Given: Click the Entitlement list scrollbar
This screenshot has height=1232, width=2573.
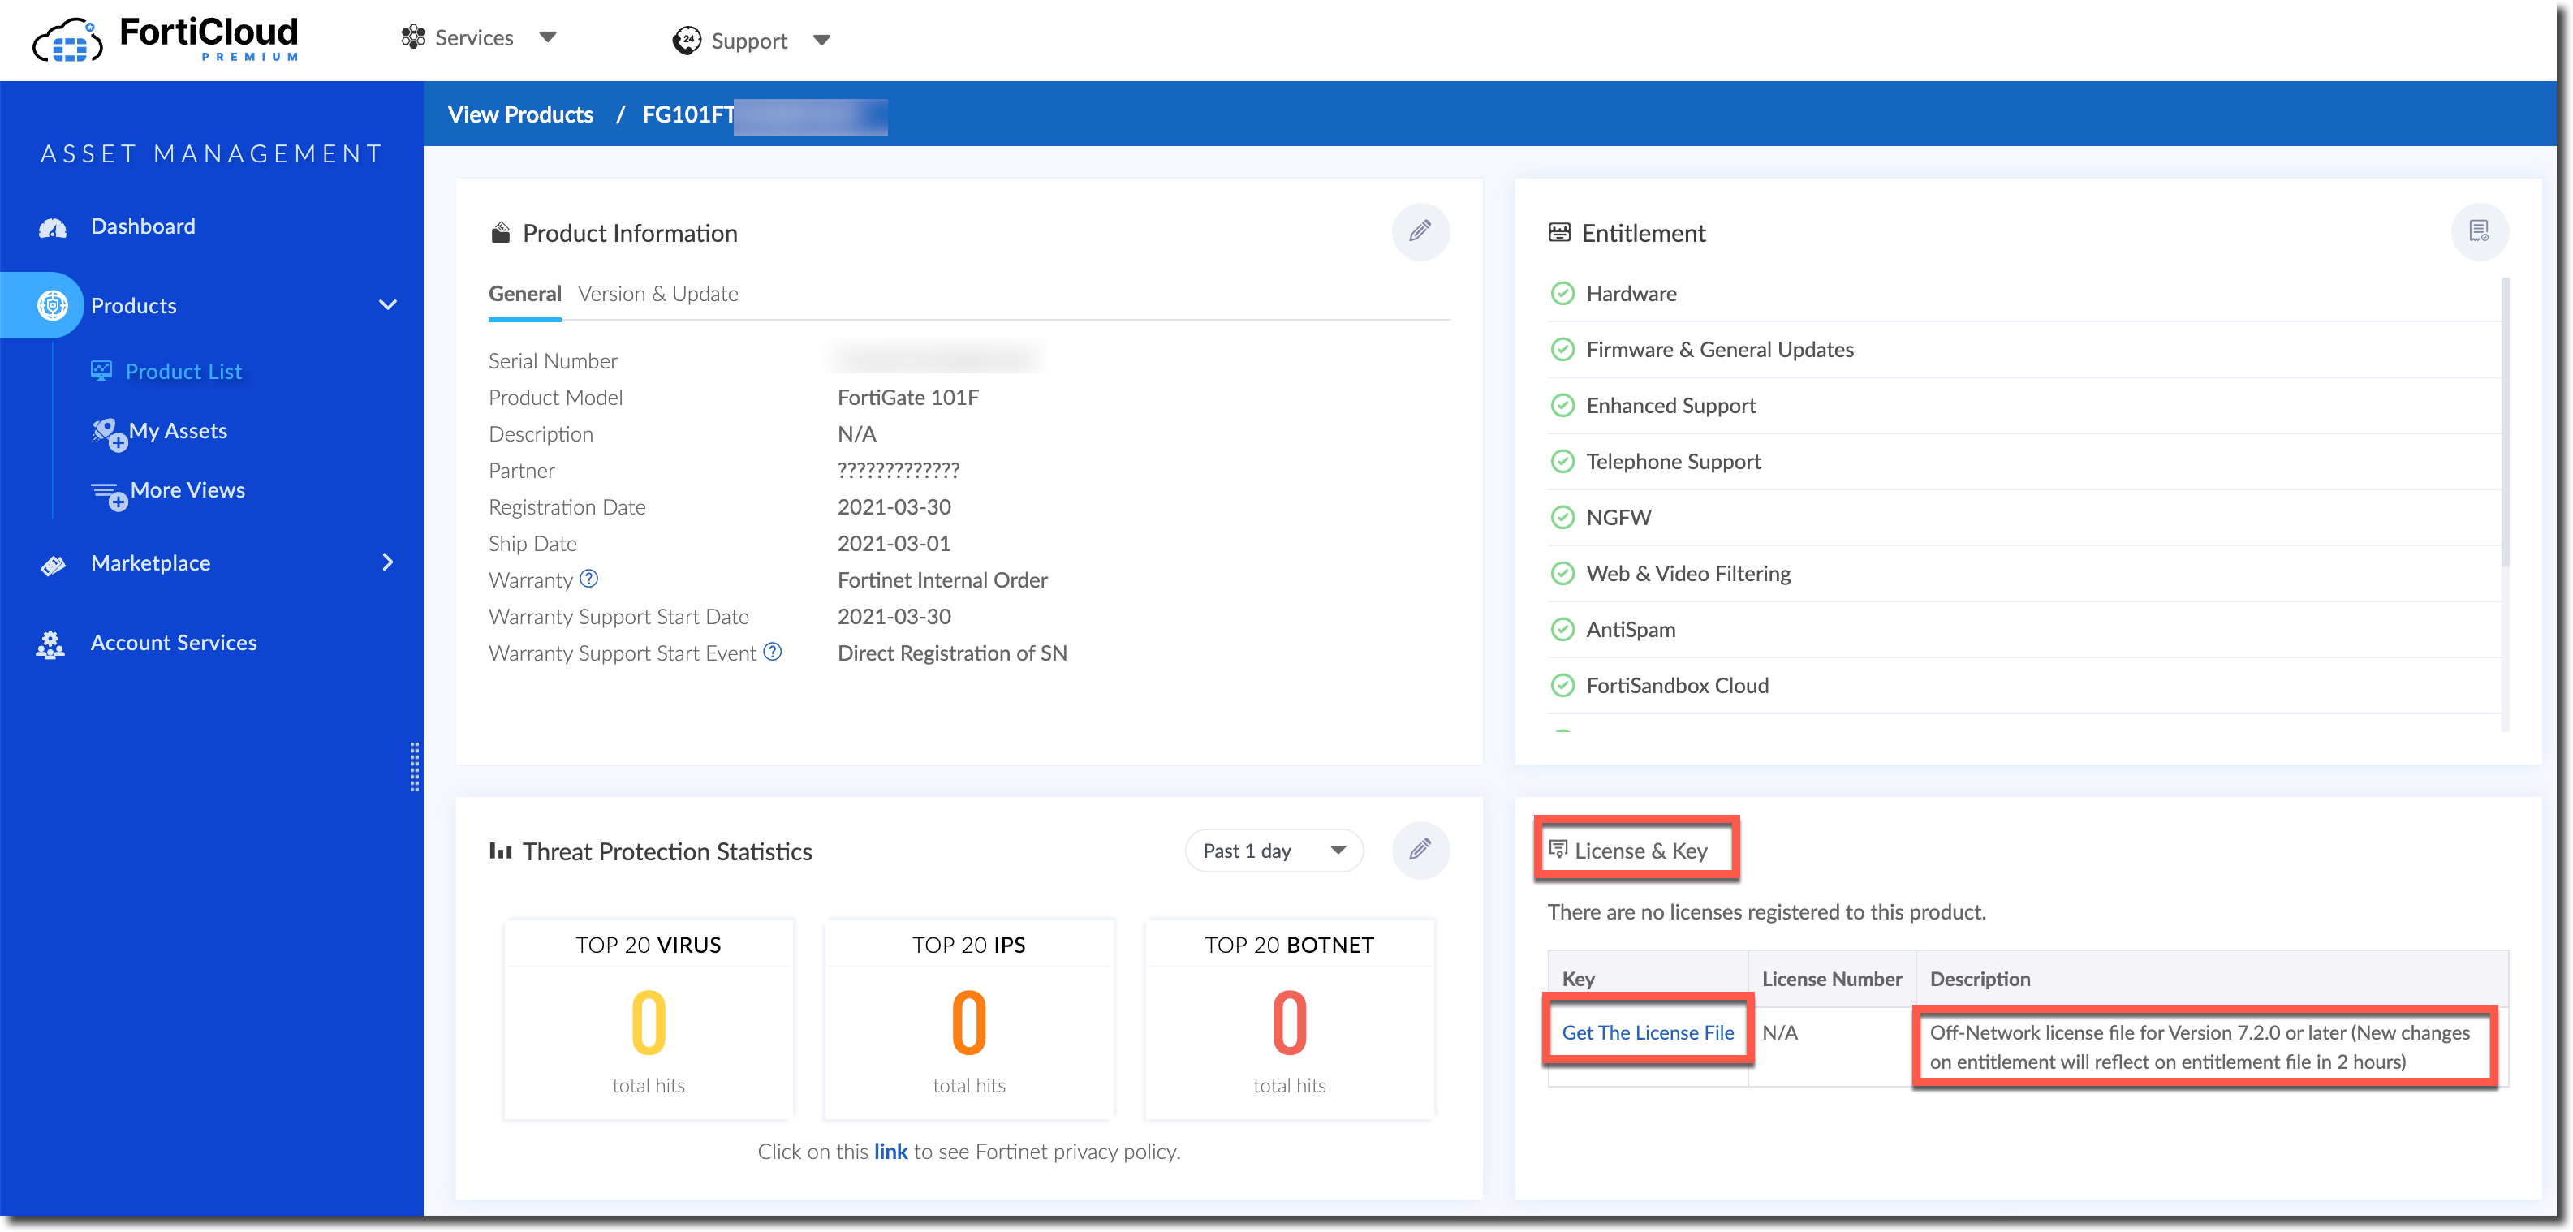Looking at the screenshot, I should tap(2504, 420).
